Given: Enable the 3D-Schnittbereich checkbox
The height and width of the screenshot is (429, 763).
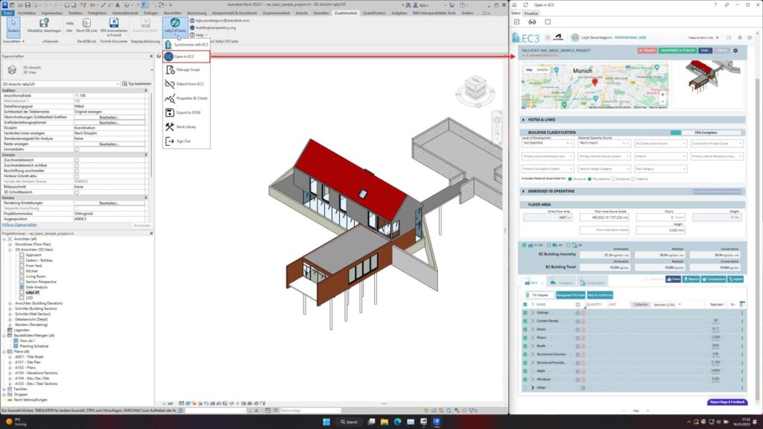Looking at the screenshot, I should [77, 192].
